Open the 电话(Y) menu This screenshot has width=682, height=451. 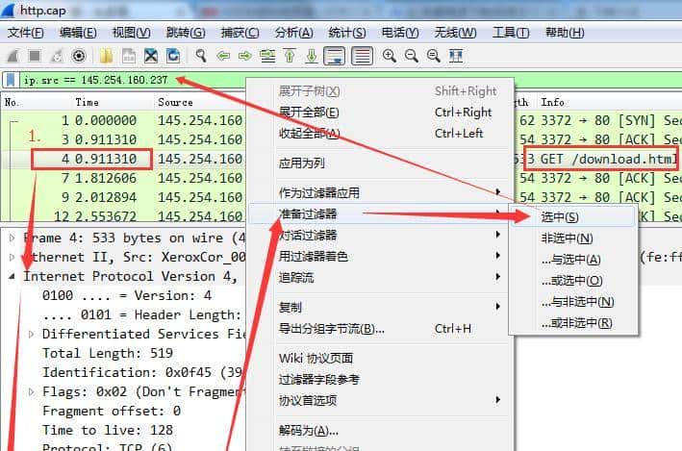click(400, 33)
